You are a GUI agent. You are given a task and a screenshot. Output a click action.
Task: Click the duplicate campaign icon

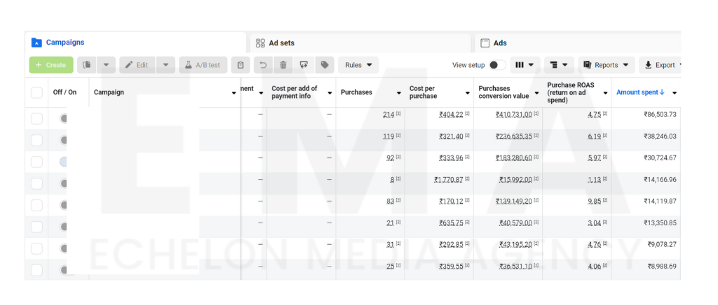click(x=86, y=65)
